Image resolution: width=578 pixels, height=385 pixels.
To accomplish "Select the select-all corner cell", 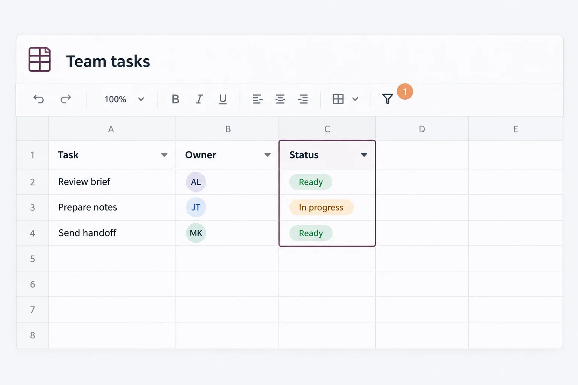I will [32, 129].
